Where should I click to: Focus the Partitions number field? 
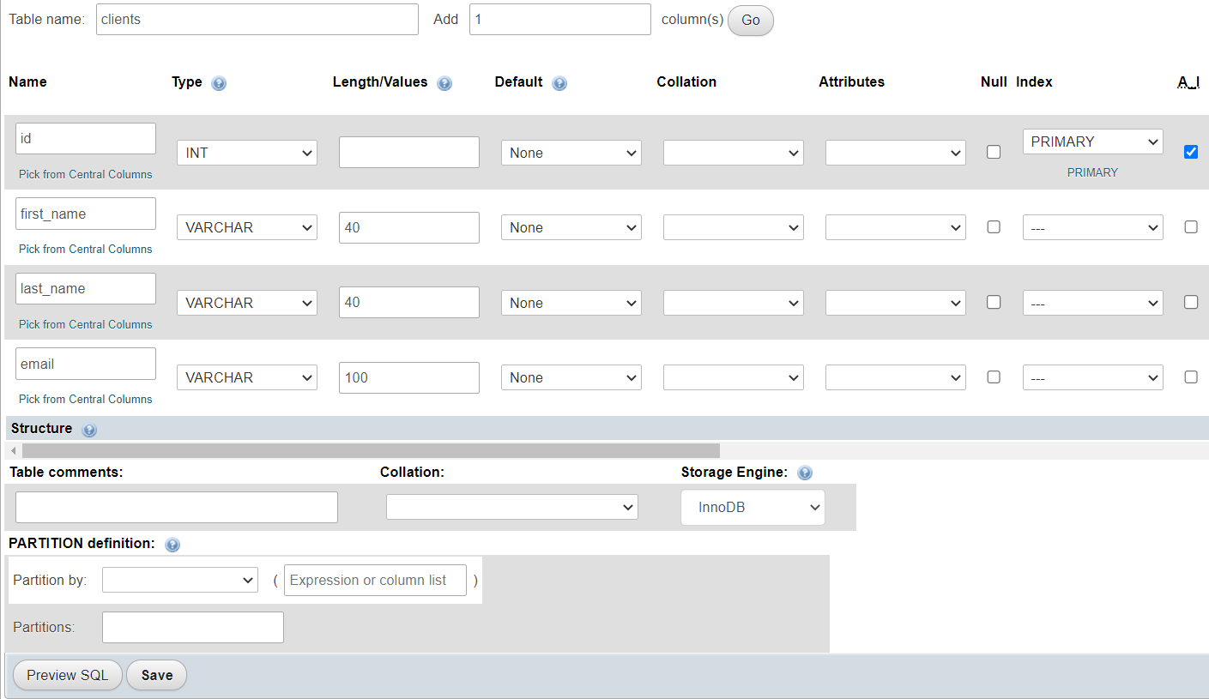193,627
